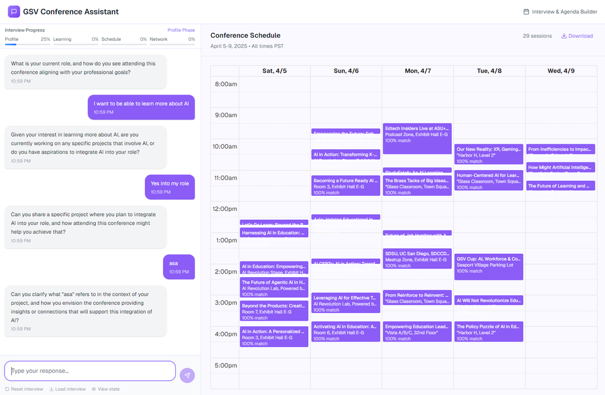This screenshot has height=395, width=605.
Task: Click 'Can you clarify what asa refers' message
Action: 85,311
